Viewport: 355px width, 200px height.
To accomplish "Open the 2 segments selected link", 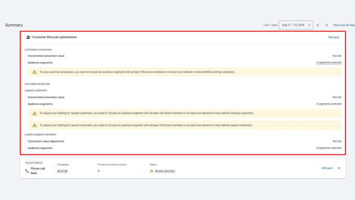I will pos(329,62).
